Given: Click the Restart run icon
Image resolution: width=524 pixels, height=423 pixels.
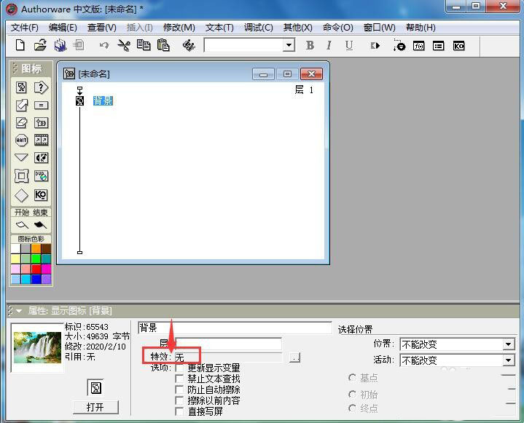Looking at the screenshot, I should tap(375, 45).
